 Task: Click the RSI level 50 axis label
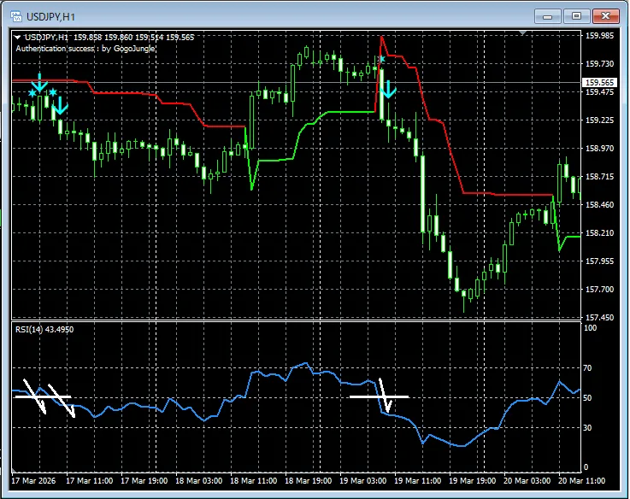587,398
